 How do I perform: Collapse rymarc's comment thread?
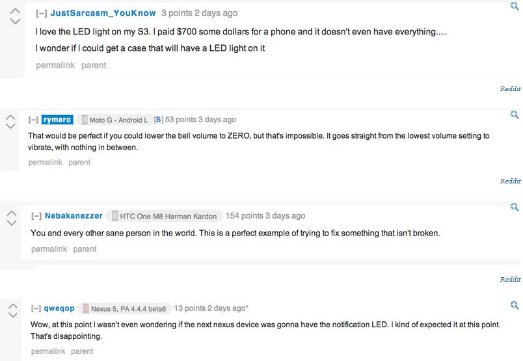pyautogui.click(x=33, y=120)
